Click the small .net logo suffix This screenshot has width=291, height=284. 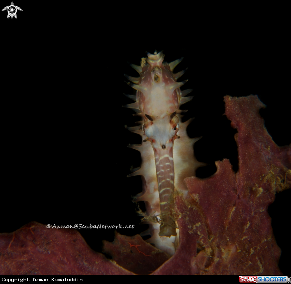[x=289, y=279]
